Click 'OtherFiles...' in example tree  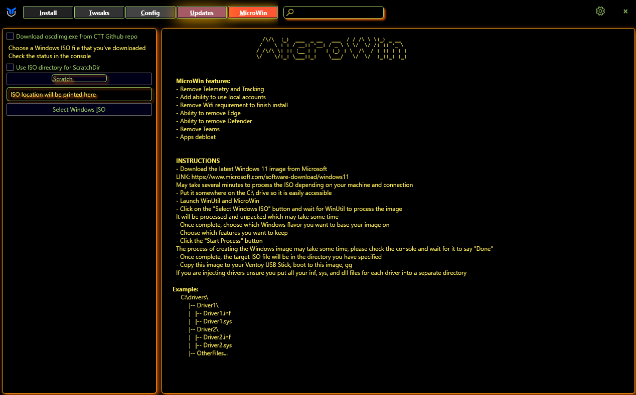coord(212,353)
